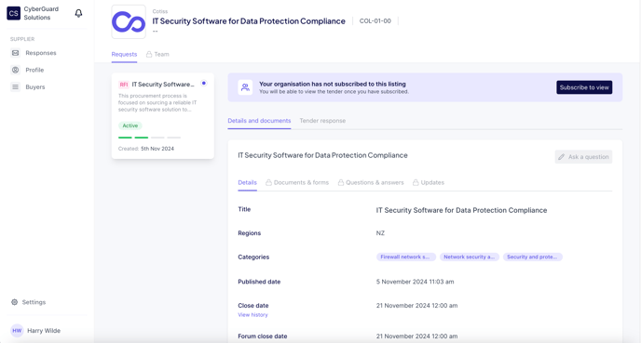Screen dimensions: 641x343
Task: Click the Firewall network category tag
Action: [405, 257]
